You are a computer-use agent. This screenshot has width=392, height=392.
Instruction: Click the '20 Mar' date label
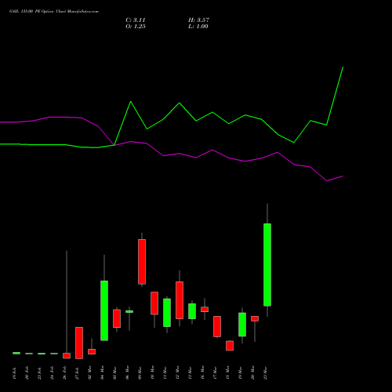252,372
